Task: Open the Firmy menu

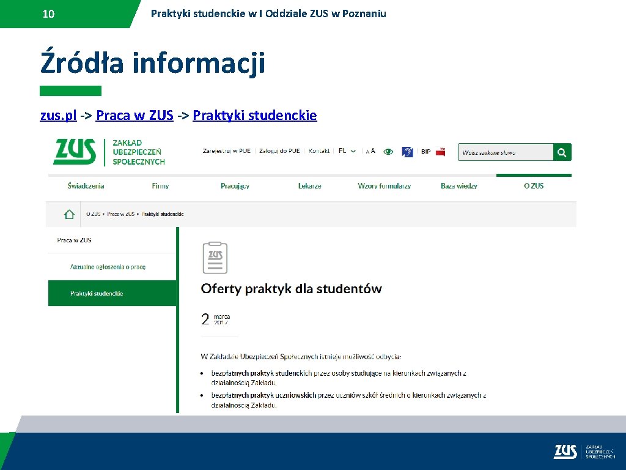Action: (161, 186)
